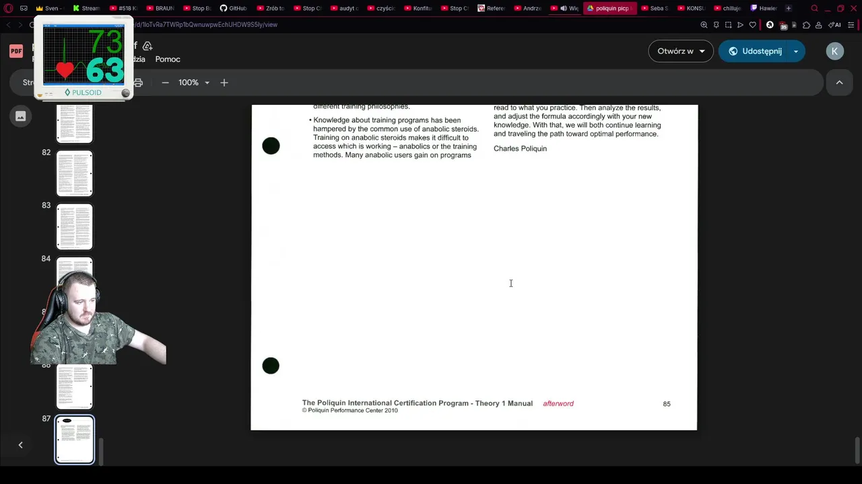Add the file to Drive shortcut icon
The height and width of the screenshot is (484, 862).
click(147, 46)
